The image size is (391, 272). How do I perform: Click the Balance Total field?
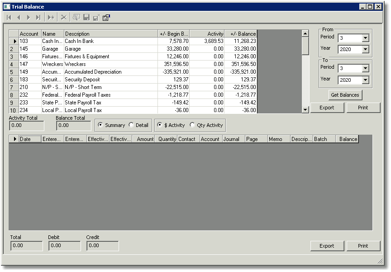pos(74,126)
